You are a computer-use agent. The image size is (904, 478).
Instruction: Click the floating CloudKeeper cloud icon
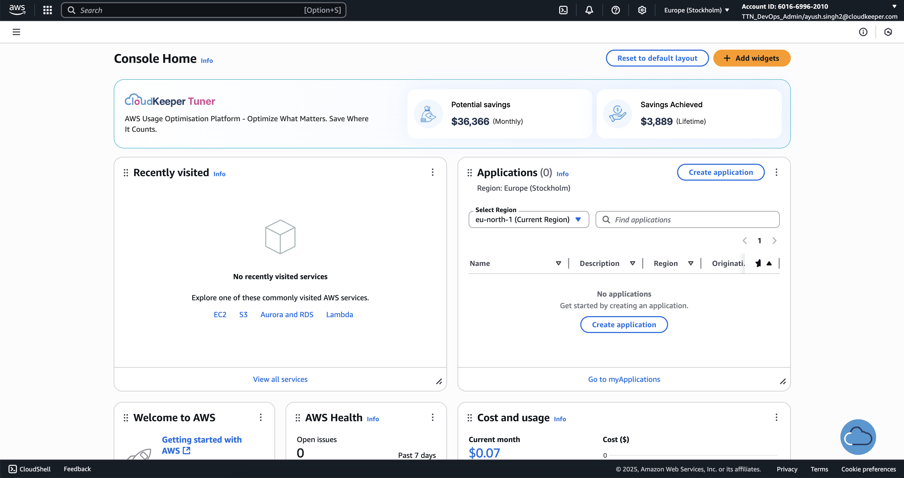click(x=858, y=437)
